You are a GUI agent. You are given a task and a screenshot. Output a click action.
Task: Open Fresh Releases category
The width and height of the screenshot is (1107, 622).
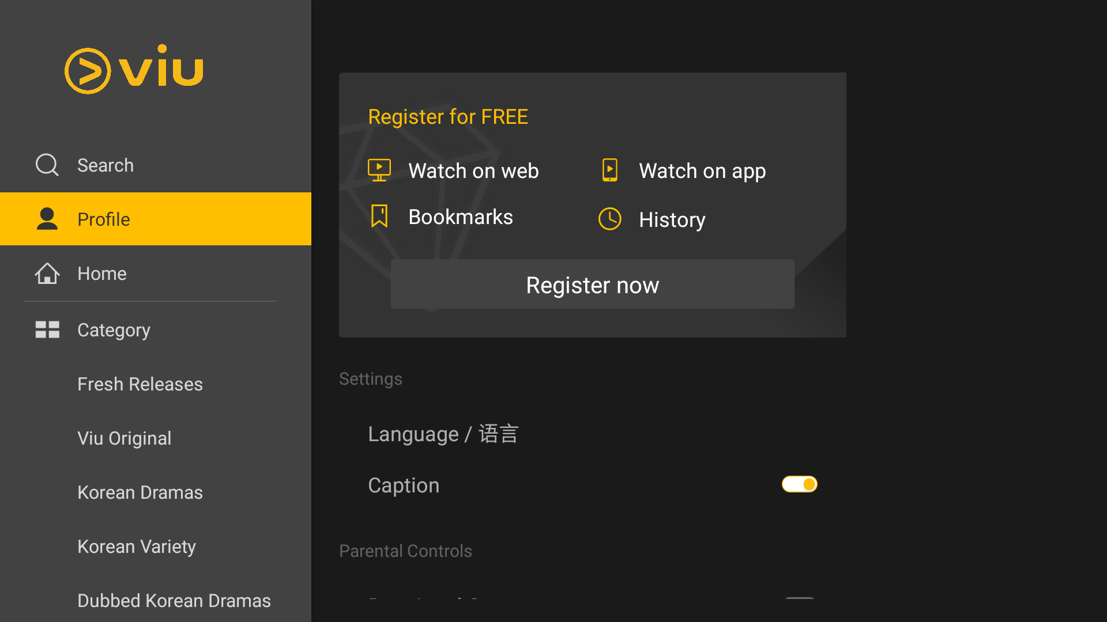pyautogui.click(x=140, y=384)
